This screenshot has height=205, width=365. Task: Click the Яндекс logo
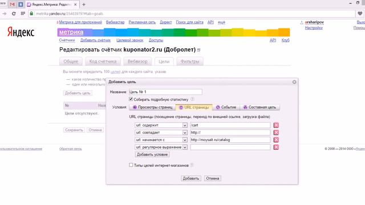[x=21, y=32]
